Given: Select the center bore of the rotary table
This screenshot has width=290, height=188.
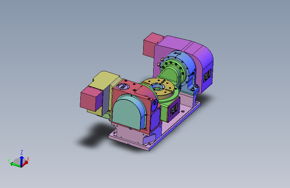Looking at the screenshot, I should click(157, 87).
